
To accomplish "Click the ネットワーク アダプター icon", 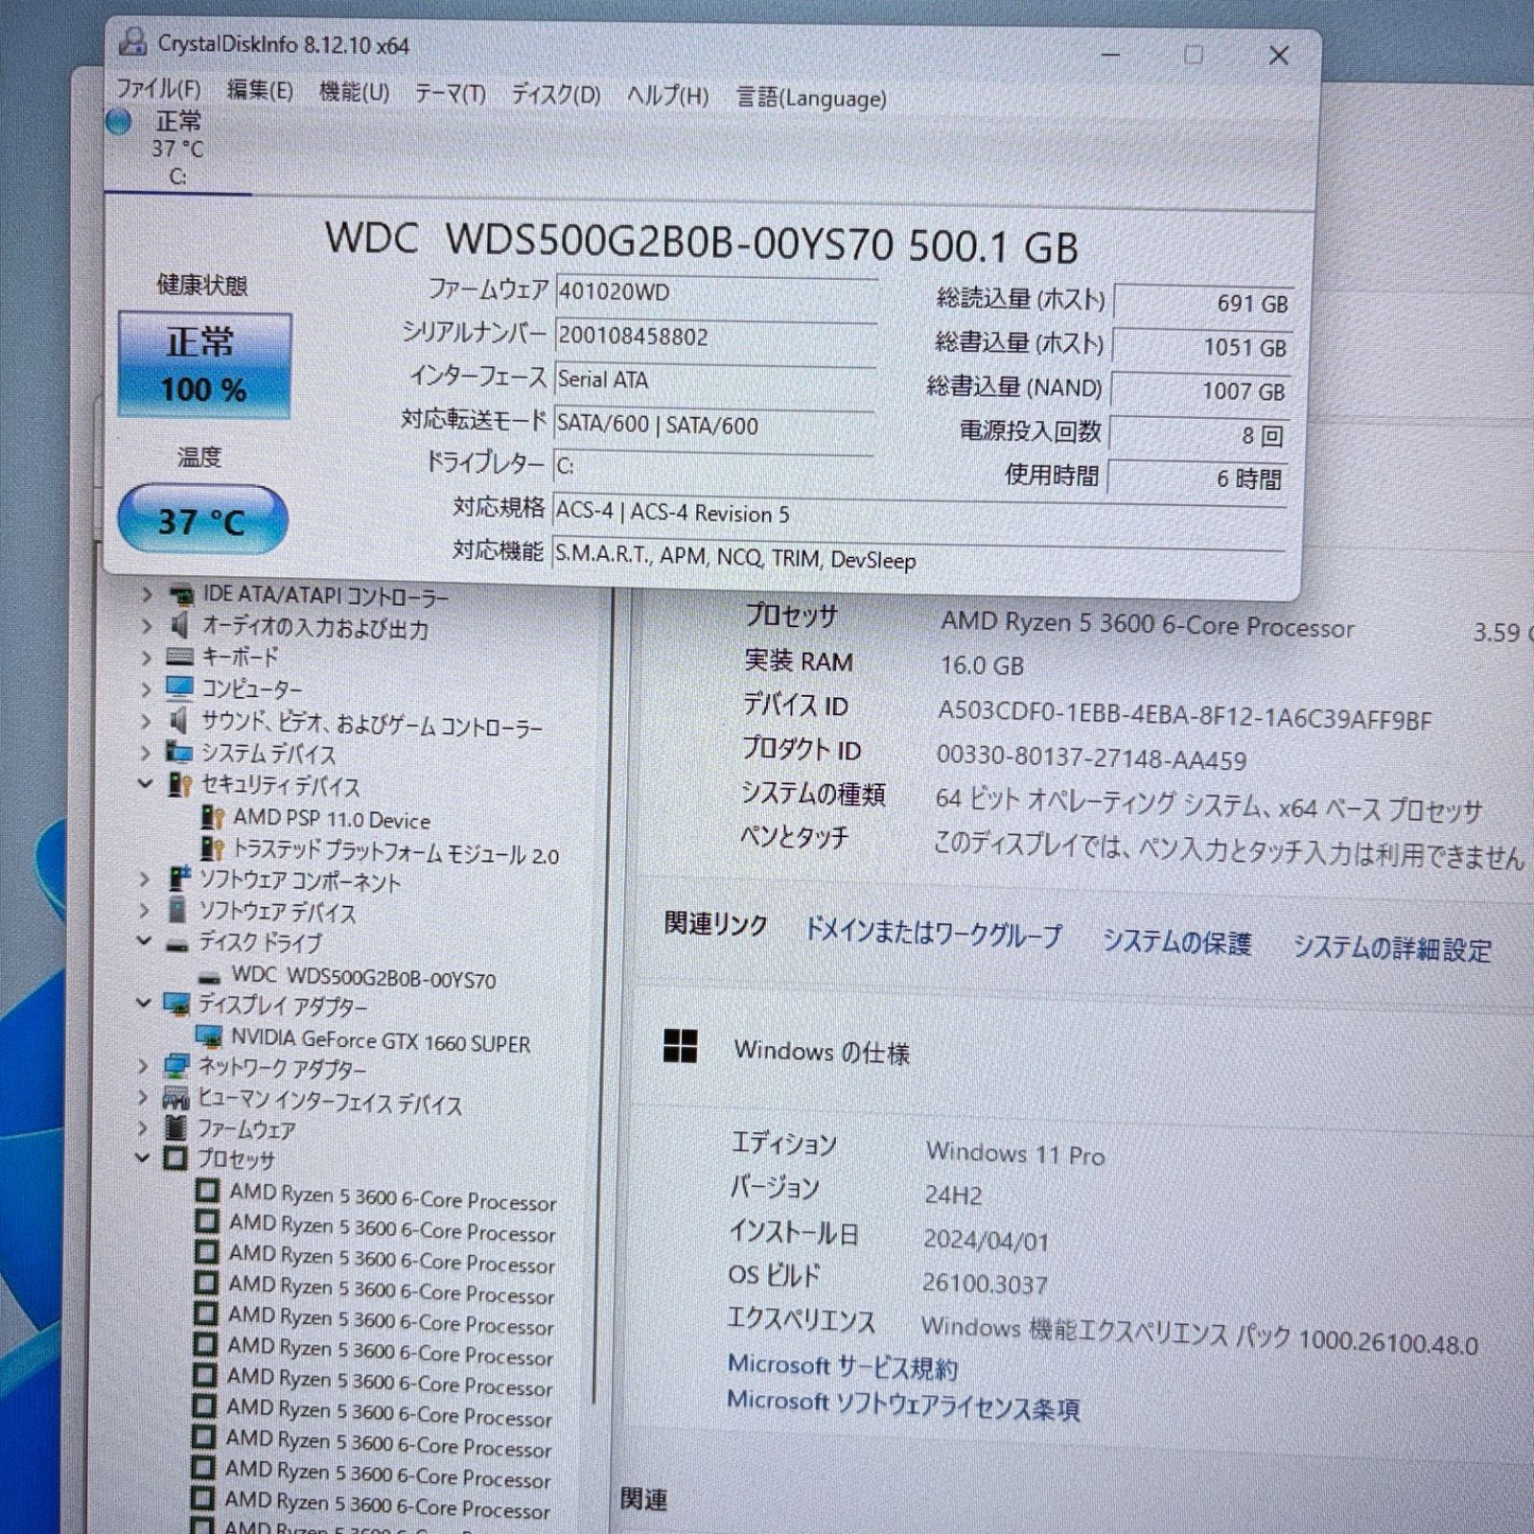I will (x=176, y=1065).
